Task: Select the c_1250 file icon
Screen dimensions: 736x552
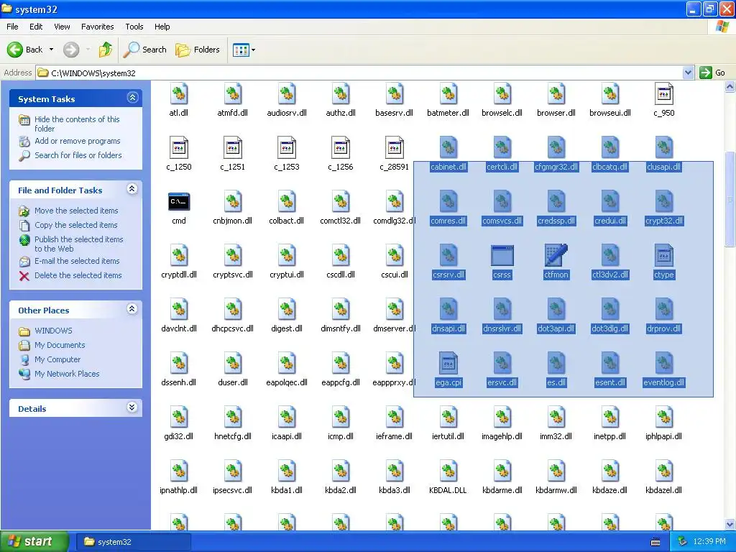Action: 179,147
